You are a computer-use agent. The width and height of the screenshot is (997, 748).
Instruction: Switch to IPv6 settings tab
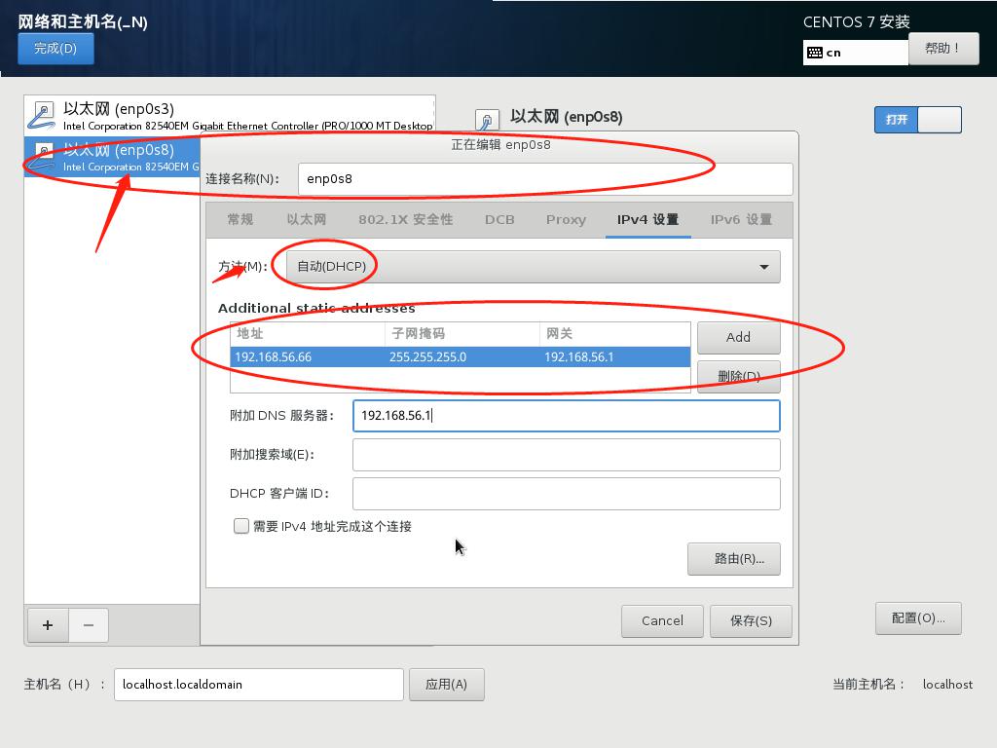point(741,219)
